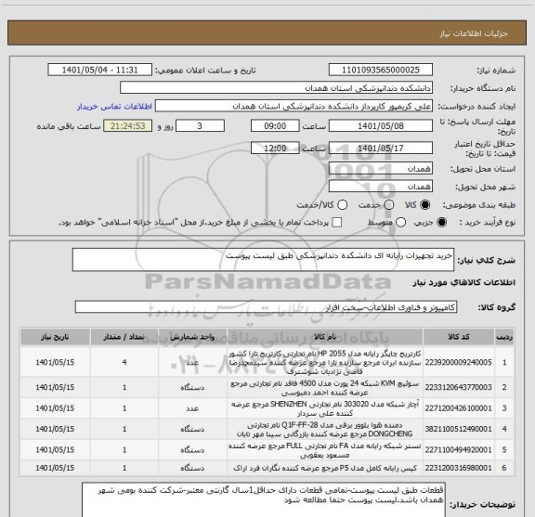Click the شماره نیاز field 1101093565000025
This screenshot has height=517, width=535.
(381, 70)
